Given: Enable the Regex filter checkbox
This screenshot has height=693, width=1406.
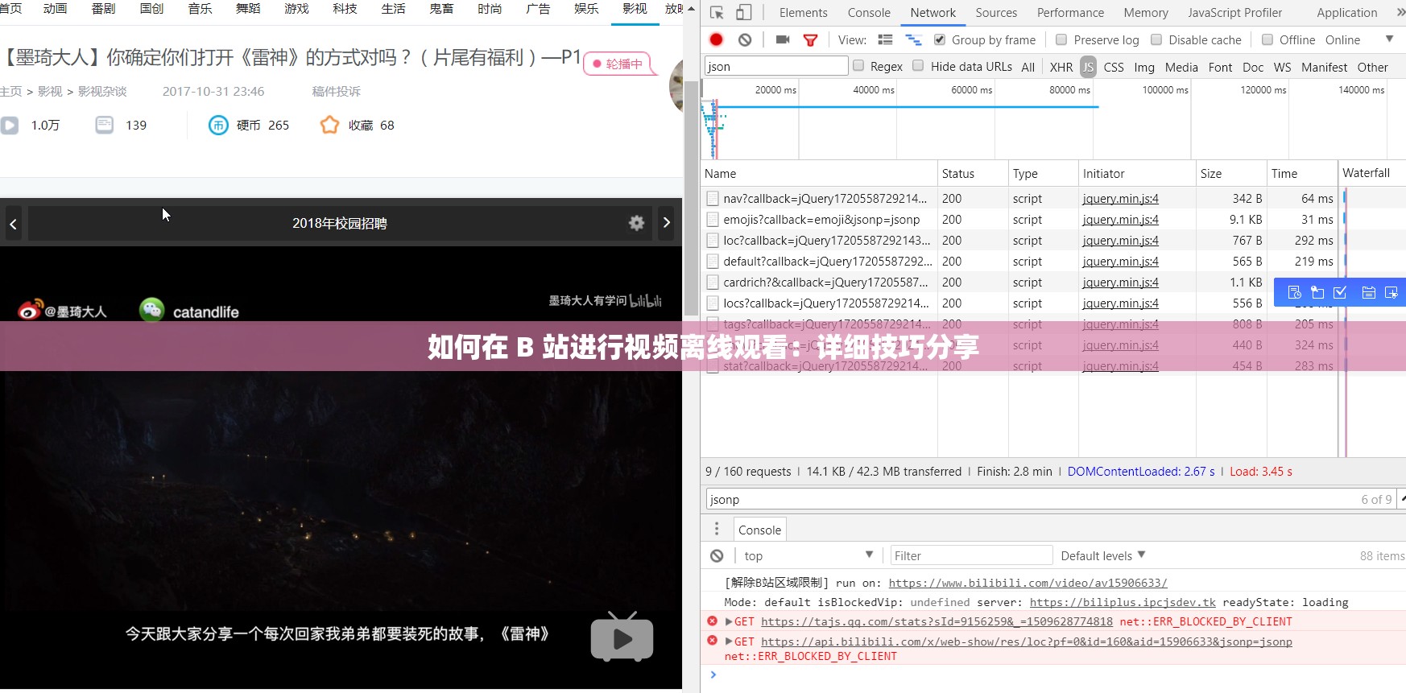Looking at the screenshot, I should [858, 66].
